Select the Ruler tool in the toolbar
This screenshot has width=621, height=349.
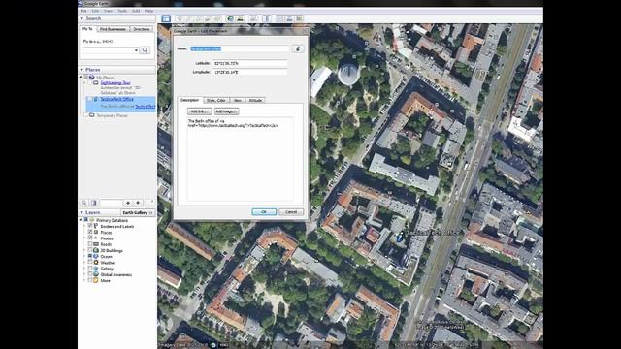[x=267, y=18]
